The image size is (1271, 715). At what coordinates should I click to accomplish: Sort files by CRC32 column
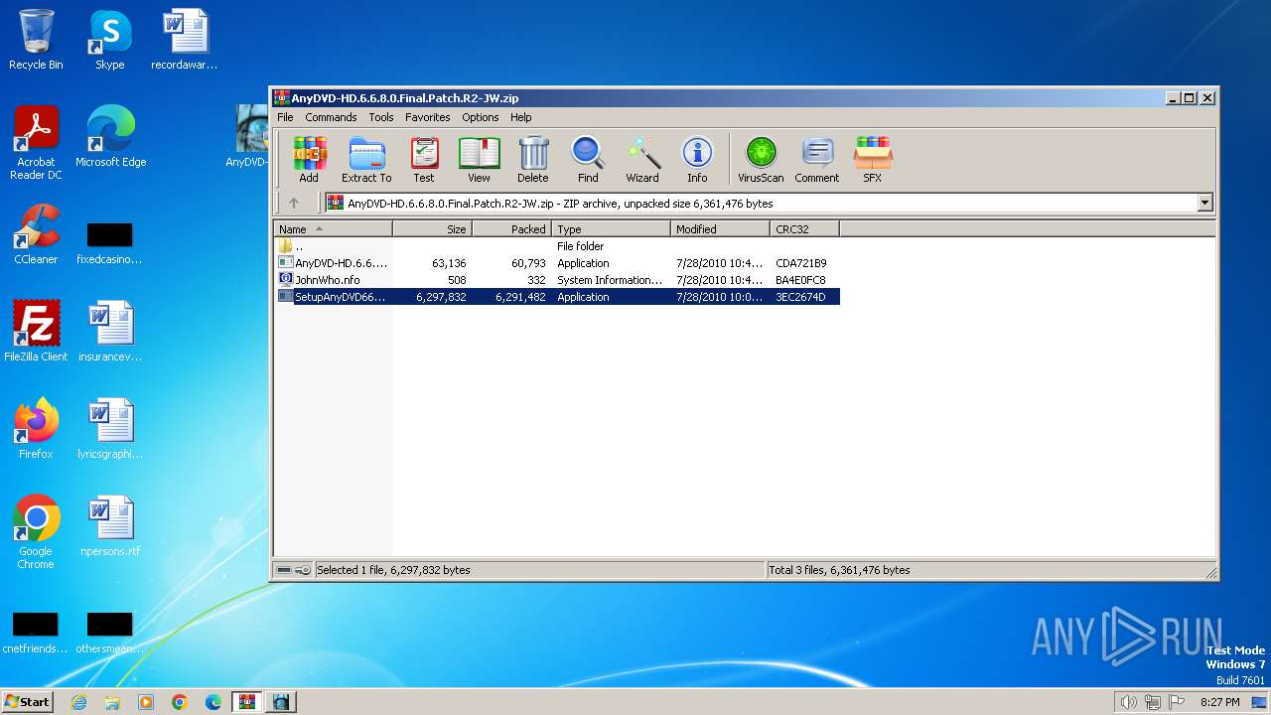click(x=804, y=229)
